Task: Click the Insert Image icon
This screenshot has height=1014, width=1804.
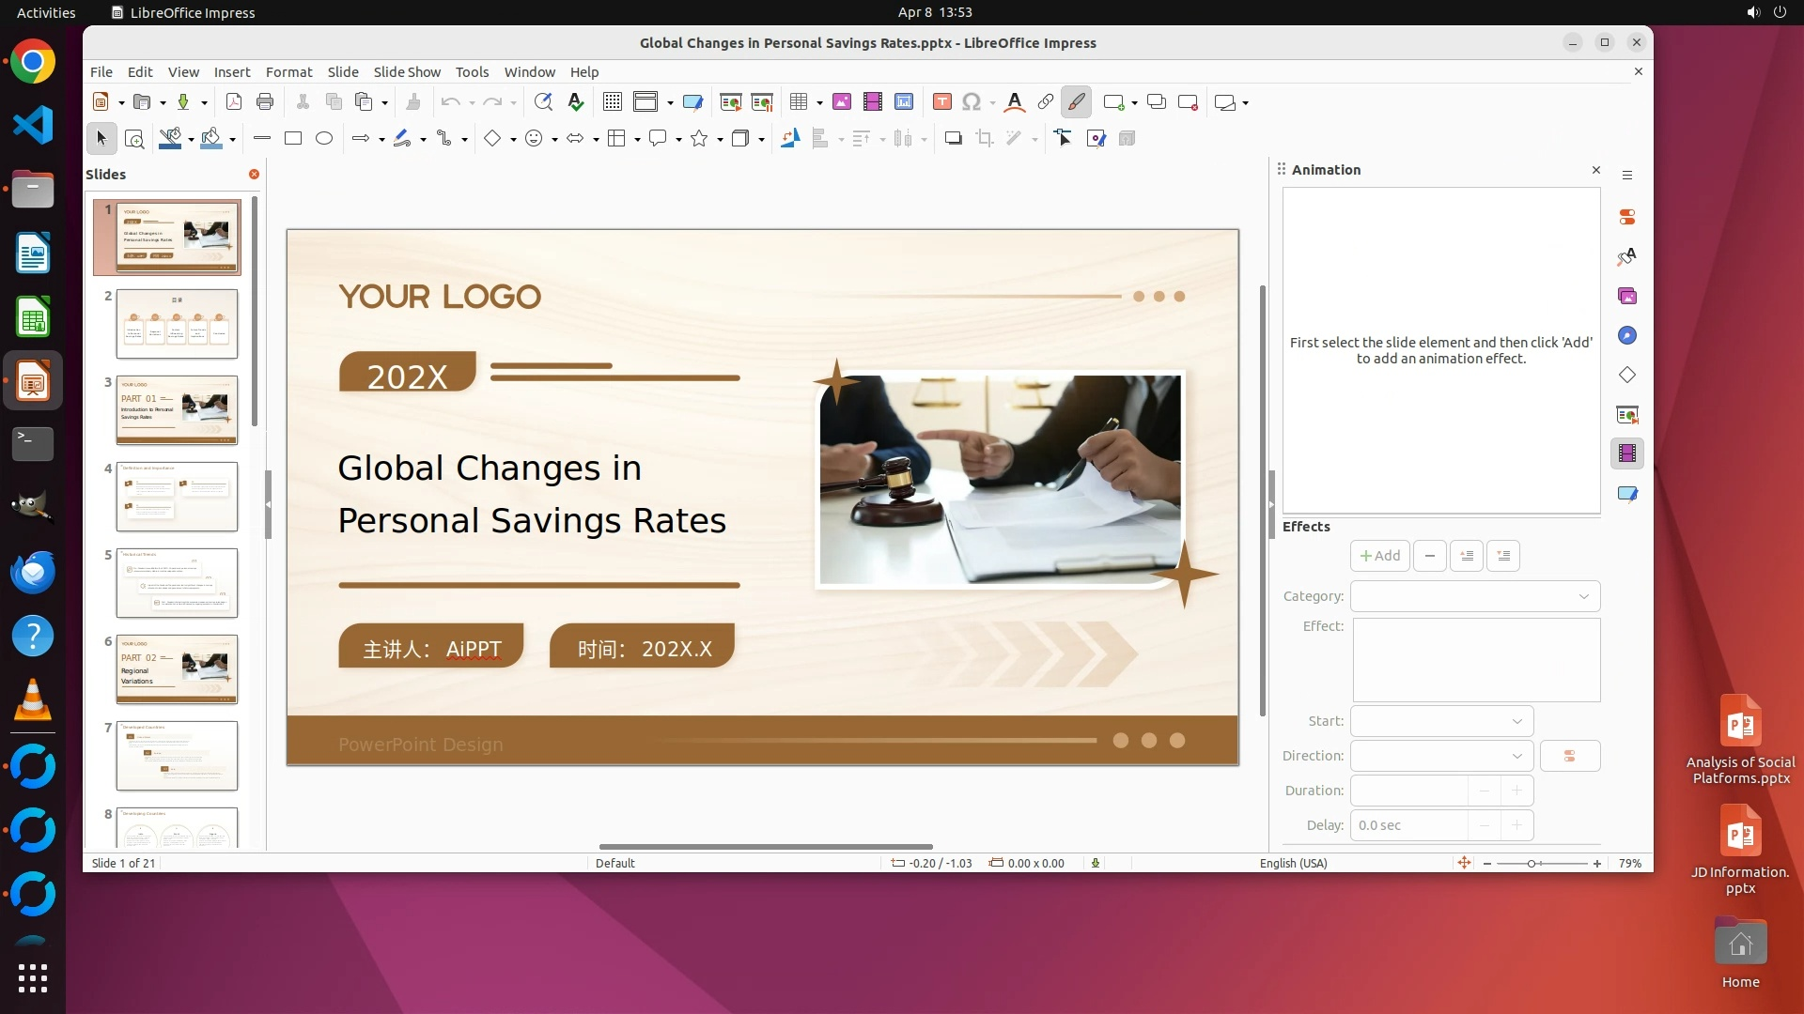Action: pyautogui.click(x=842, y=102)
